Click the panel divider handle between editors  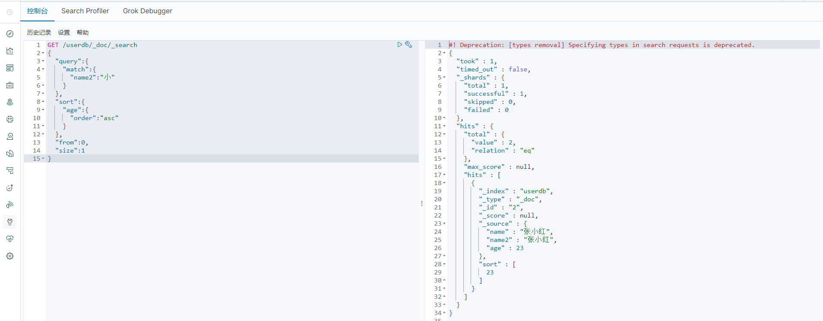[x=422, y=203]
